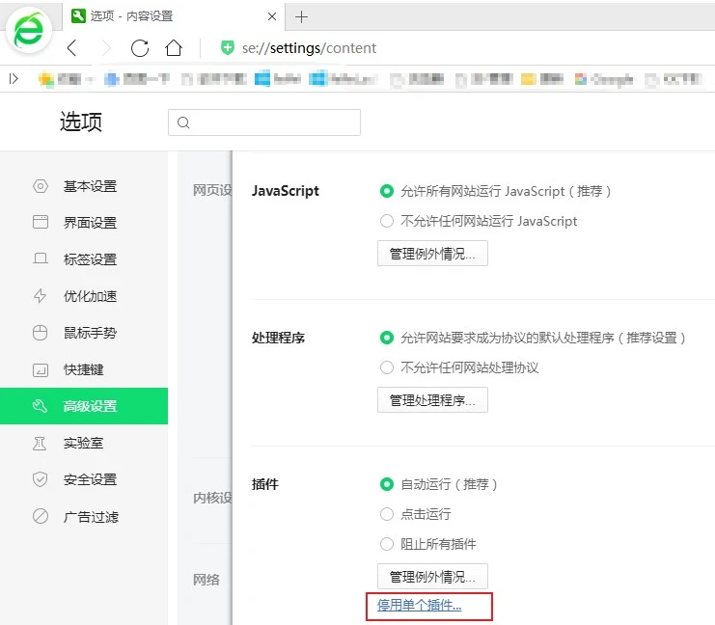Click the green shield security icon
The height and width of the screenshot is (625, 715).
228,48
